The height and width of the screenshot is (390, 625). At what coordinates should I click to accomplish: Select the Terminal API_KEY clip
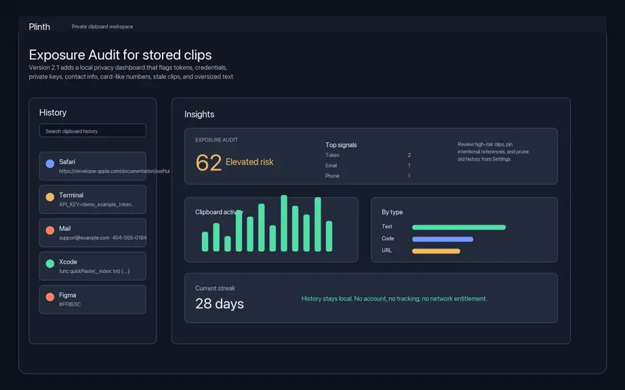click(92, 199)
